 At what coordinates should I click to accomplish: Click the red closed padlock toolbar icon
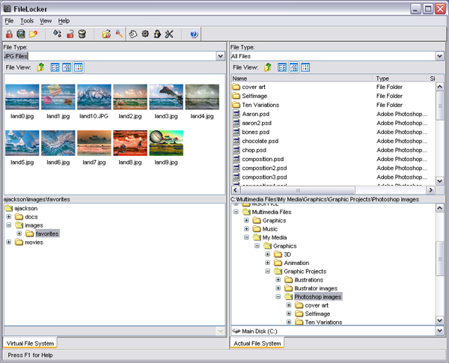[9, 34]
